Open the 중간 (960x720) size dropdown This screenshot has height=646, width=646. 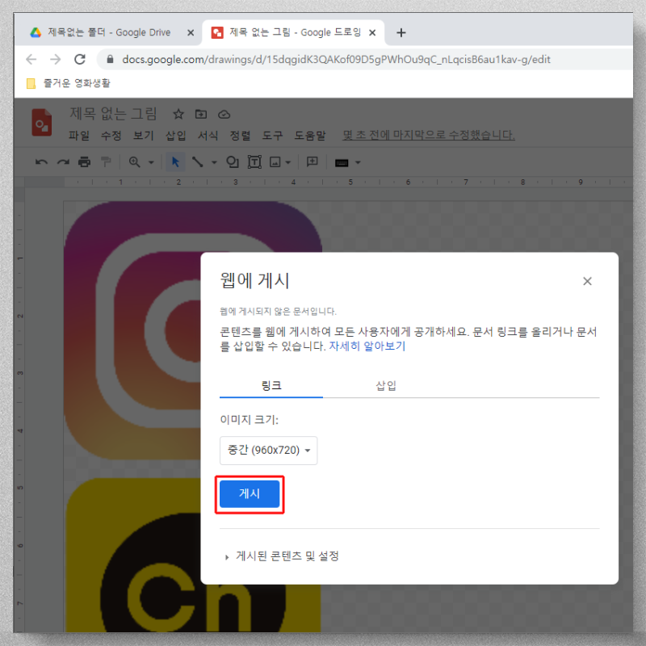click(269, 451)
